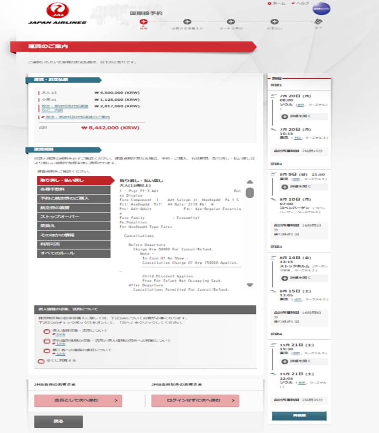Select the ストップオーバー fare rule tab
Image resolution: width=379 pixels, height=433 pixels.
pos(74,217)
